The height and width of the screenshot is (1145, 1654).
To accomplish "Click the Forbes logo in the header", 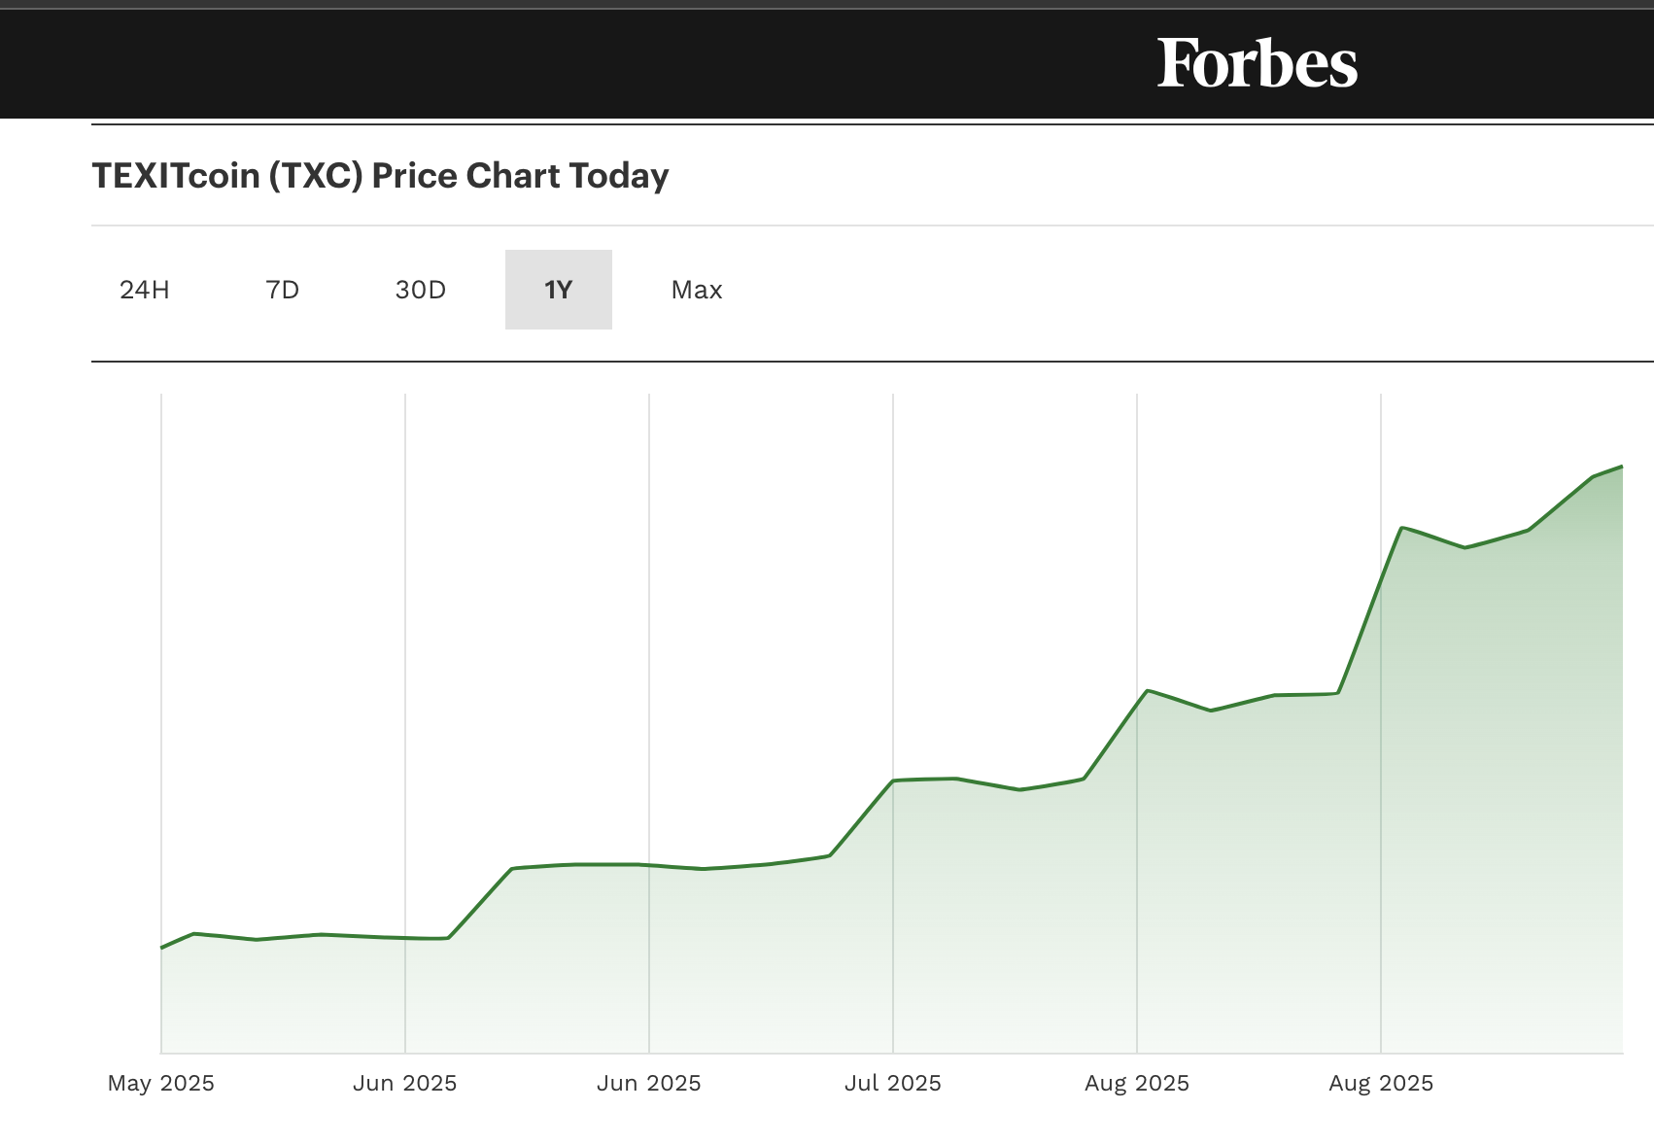I will click(x=1257, y=64).
